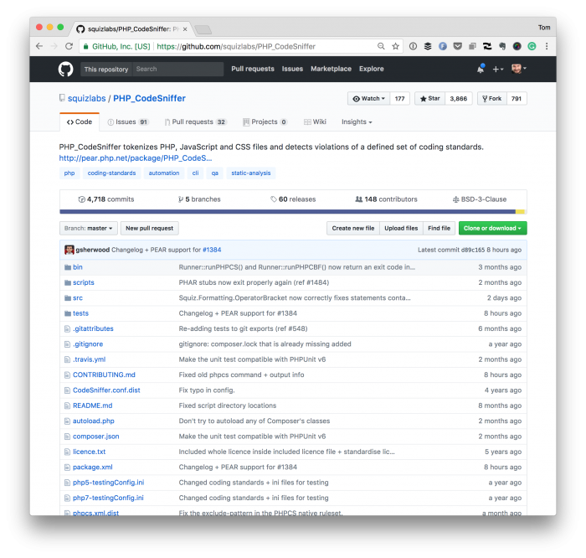Click the Upload files button
586x558 pixels.
tap(401, 228)
